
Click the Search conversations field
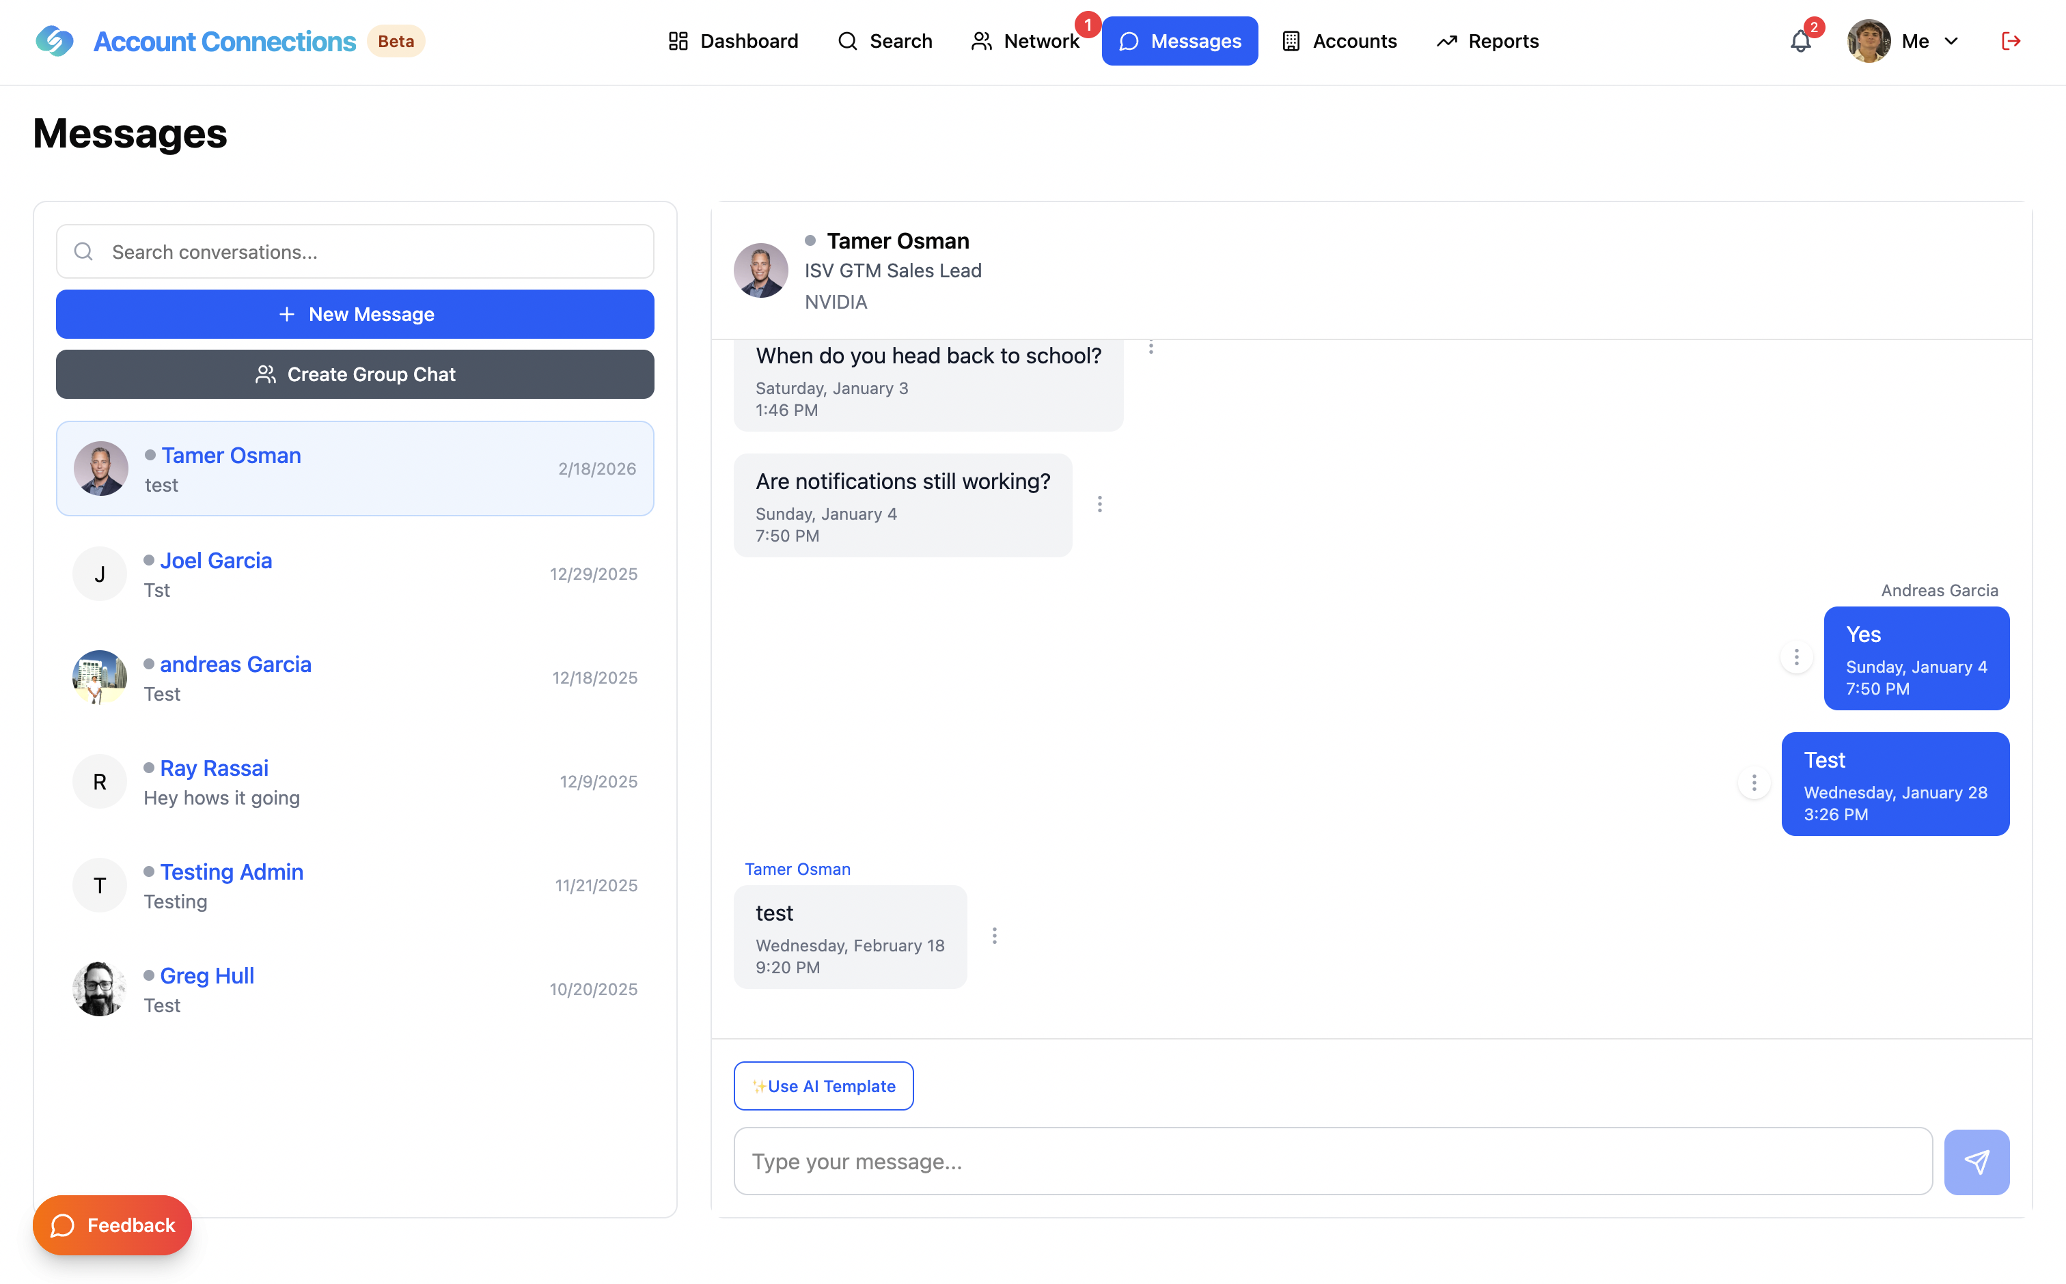click(x=355, y=251)
